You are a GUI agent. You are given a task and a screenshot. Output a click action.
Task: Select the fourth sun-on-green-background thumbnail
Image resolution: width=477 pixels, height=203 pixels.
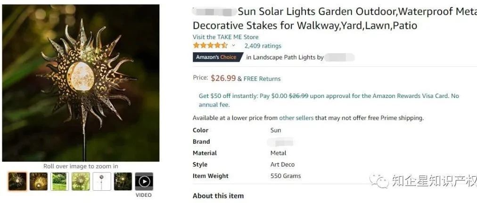[81, 181]
